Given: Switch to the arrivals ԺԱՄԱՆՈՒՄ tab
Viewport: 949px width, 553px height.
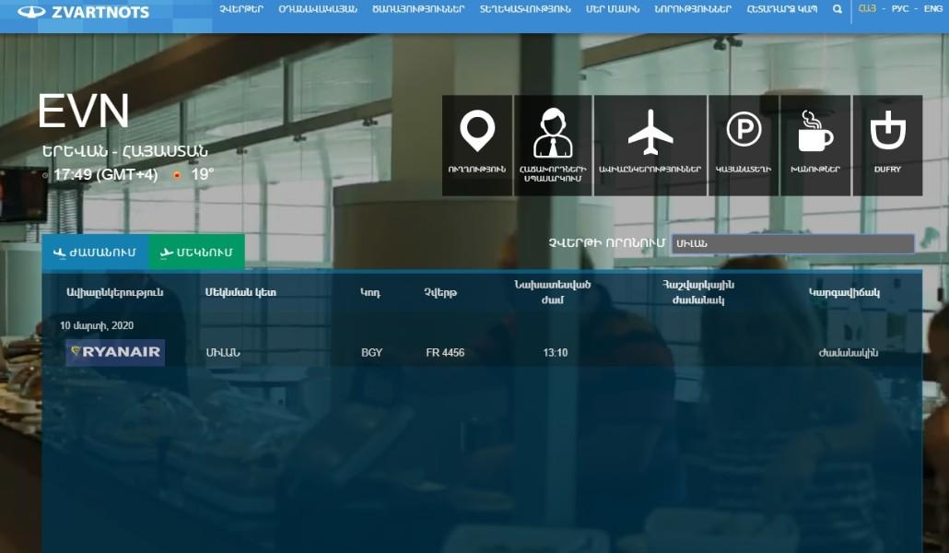Looking at the screenshot, I should point(95,253).
